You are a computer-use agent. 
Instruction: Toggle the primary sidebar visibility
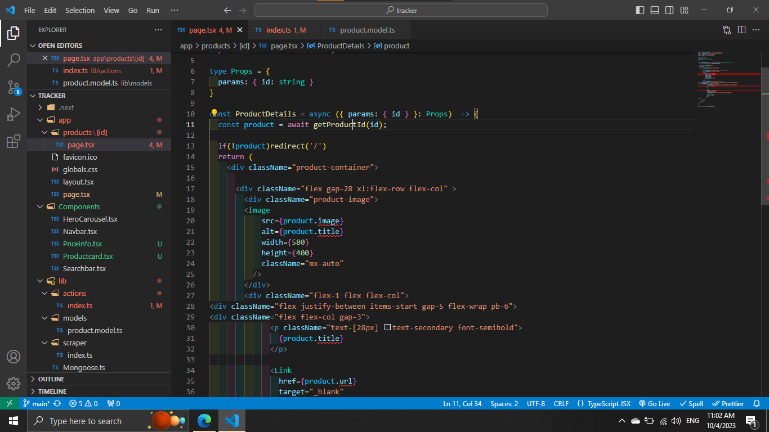point(639,10)
